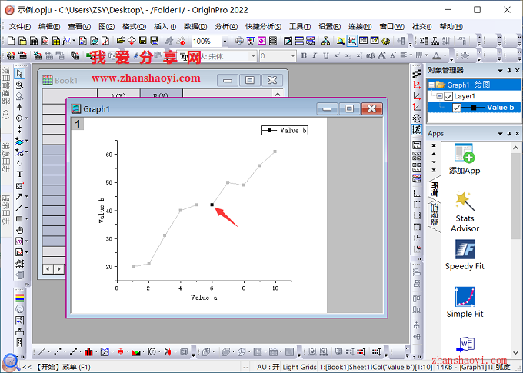The width and height of the screenshot is (523, 373).
Task: Click the scatter plot icon in the bottom toolbar
Action: [58, 351]
